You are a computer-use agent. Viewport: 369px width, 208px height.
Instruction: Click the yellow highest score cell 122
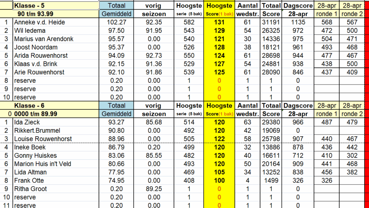[219, 139]
